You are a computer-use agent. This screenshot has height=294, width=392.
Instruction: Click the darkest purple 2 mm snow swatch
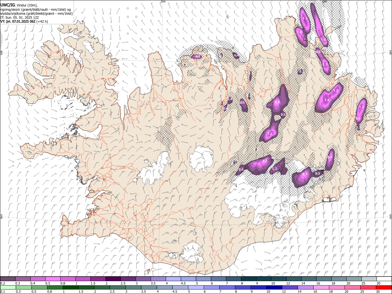point(113,279)
